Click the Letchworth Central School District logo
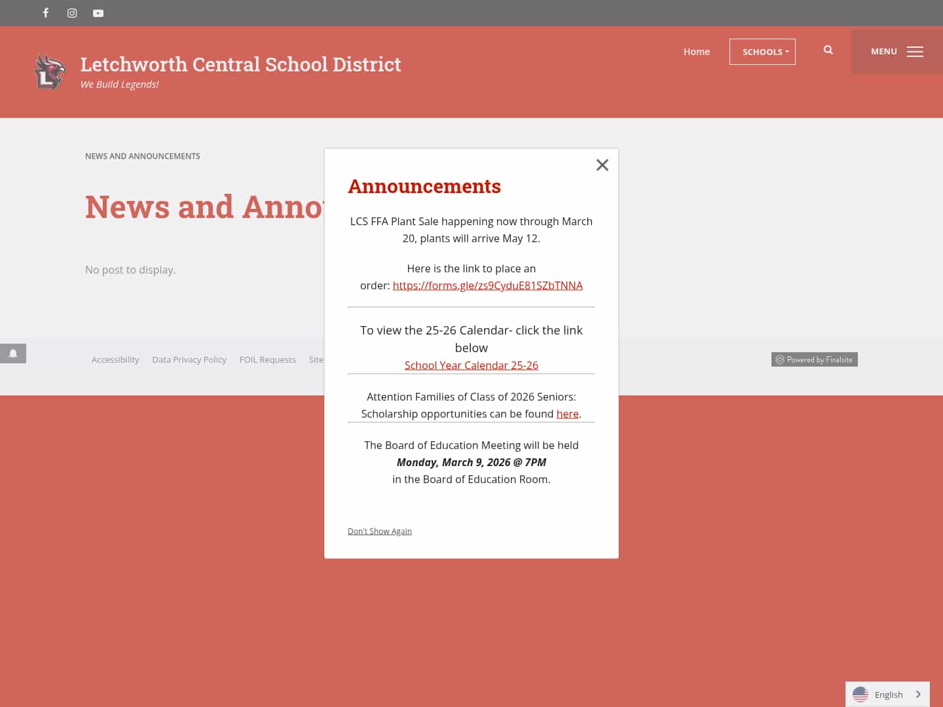 (x=50, y=71)
